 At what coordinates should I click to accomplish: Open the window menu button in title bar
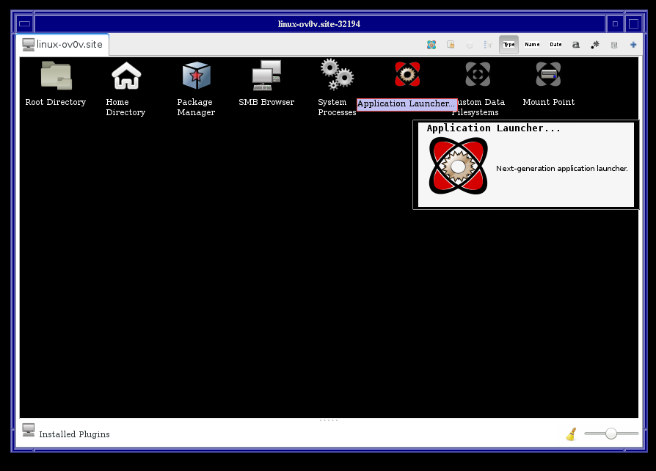coord(25,23)
